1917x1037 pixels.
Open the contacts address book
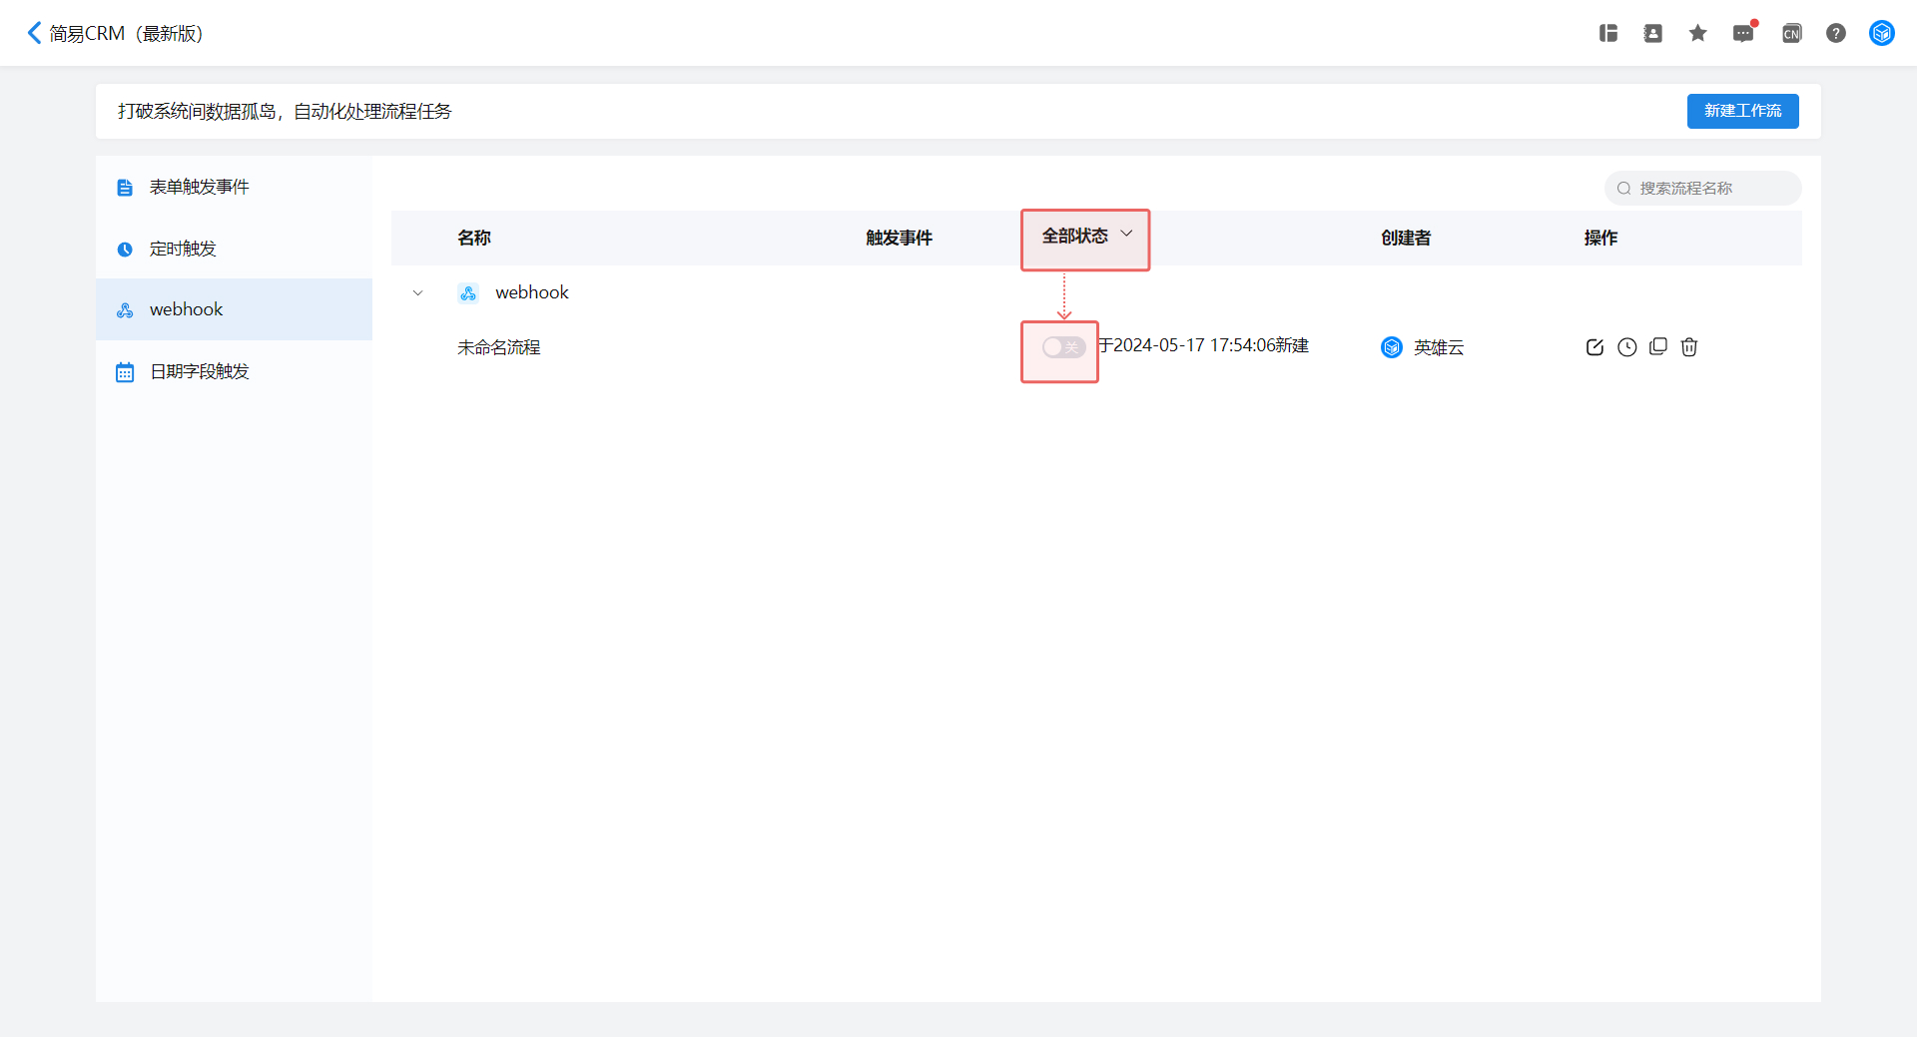[x=1652, y=33]
